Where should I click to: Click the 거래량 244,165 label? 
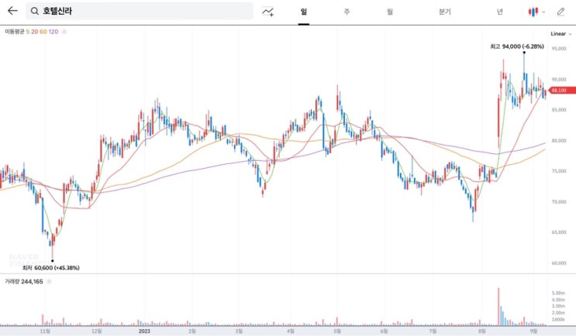click(23, 282)
